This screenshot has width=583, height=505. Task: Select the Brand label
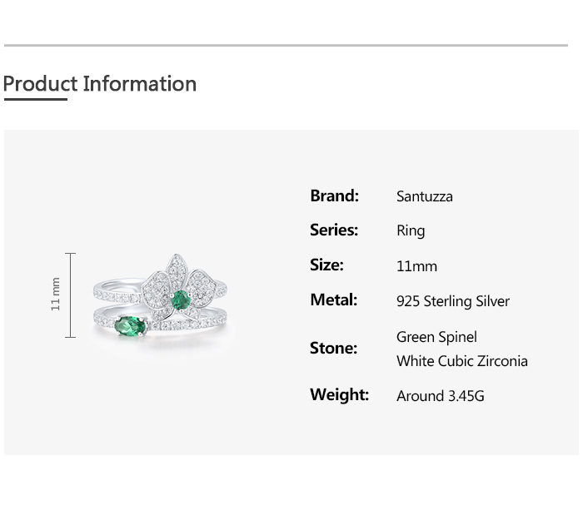click(x=334, y=196)
